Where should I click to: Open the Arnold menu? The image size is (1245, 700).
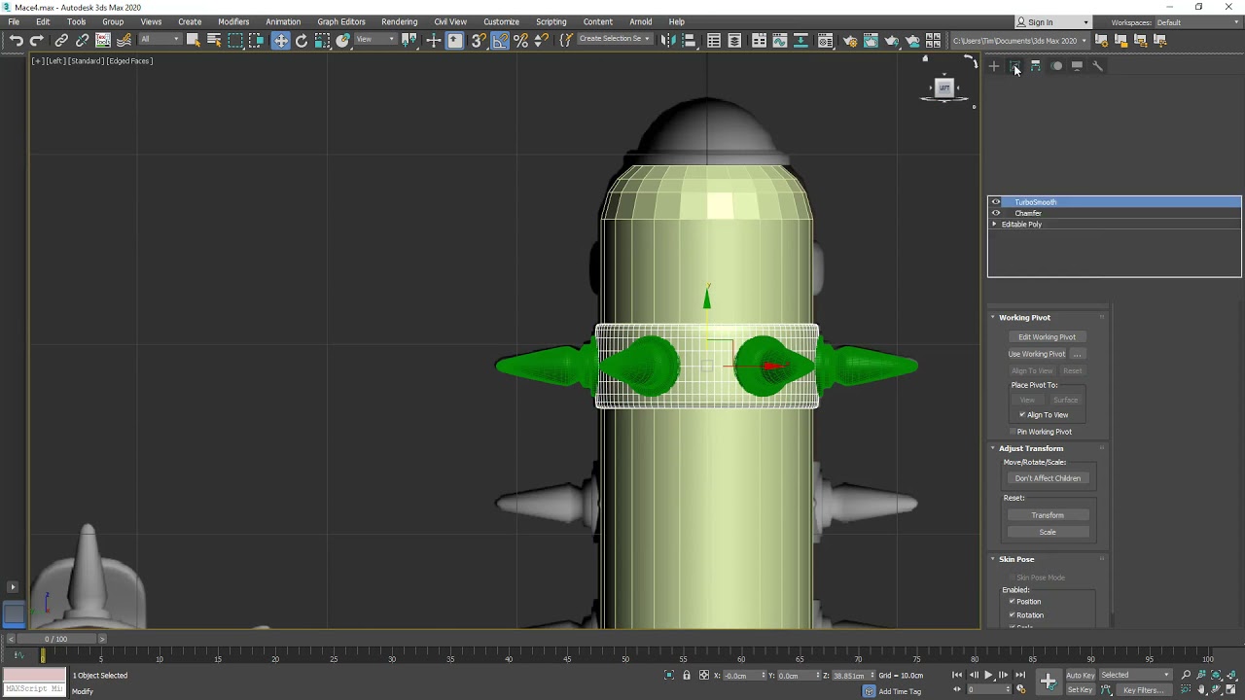[641, 21]
